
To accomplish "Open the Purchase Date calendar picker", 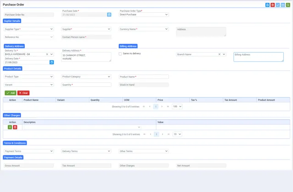I will pyautogui.click(x=109, y=15).
